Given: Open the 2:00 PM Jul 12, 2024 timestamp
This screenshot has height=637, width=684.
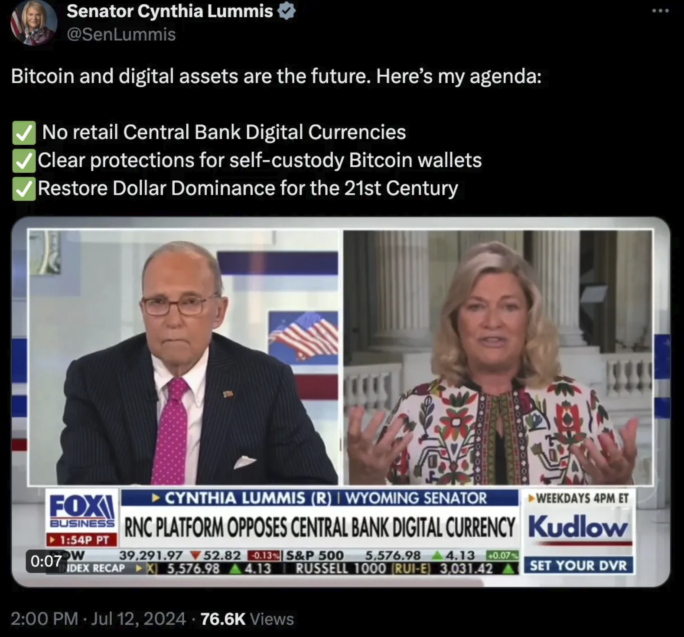Looking at the screenshot, I should coord(98,619).
